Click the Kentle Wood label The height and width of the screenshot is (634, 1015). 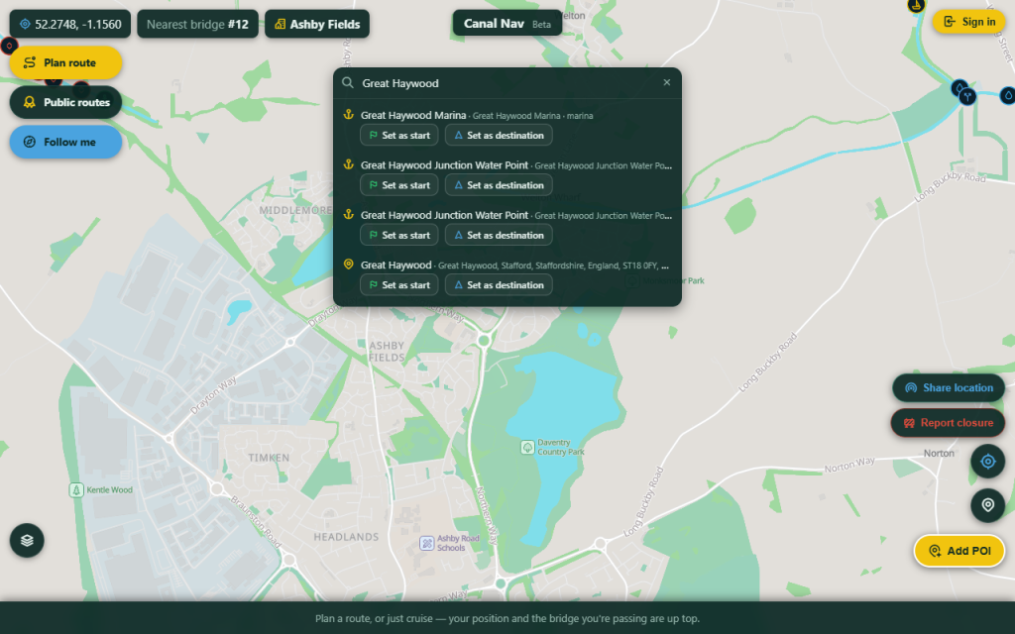tap(109, 489)
